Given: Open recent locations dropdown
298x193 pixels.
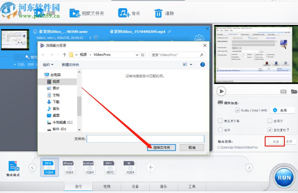Looking at the screenshot, I should pos(58,55).
